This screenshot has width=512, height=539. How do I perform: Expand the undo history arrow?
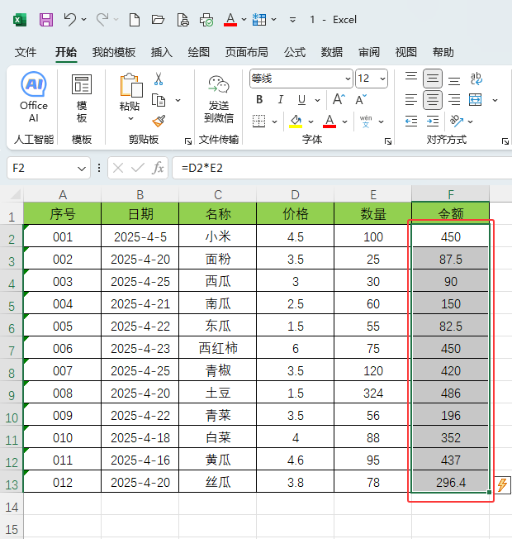[83, 20]
